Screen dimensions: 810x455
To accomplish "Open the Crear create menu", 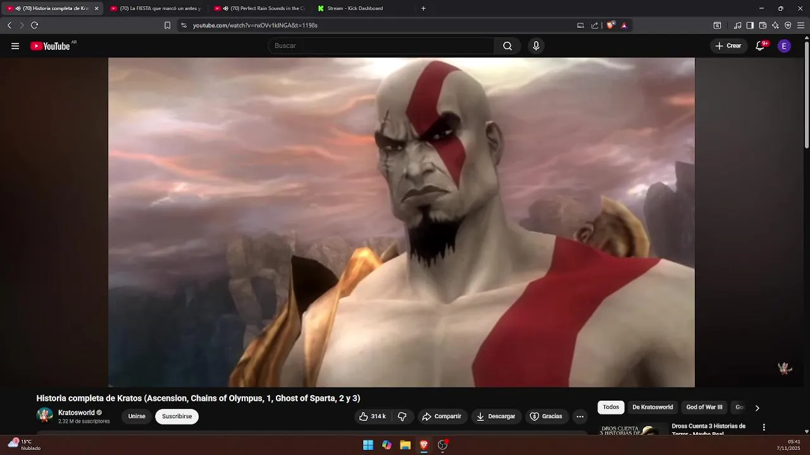I will 728,46.
